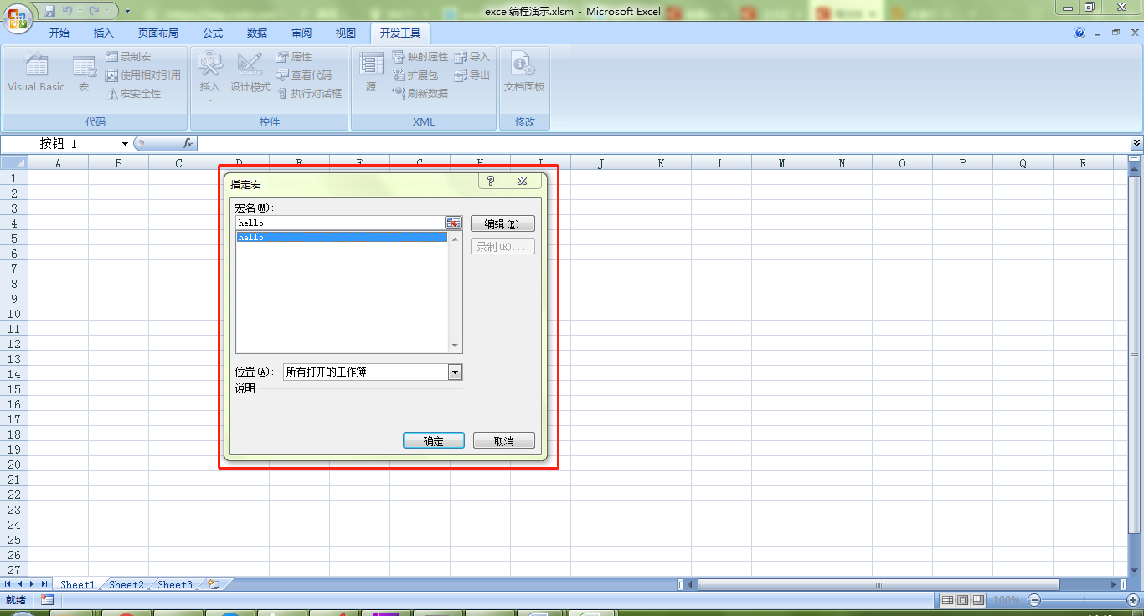
Task: Open 宏安全性 macro security
Action: pyautogui.click(x=134, y=93)
